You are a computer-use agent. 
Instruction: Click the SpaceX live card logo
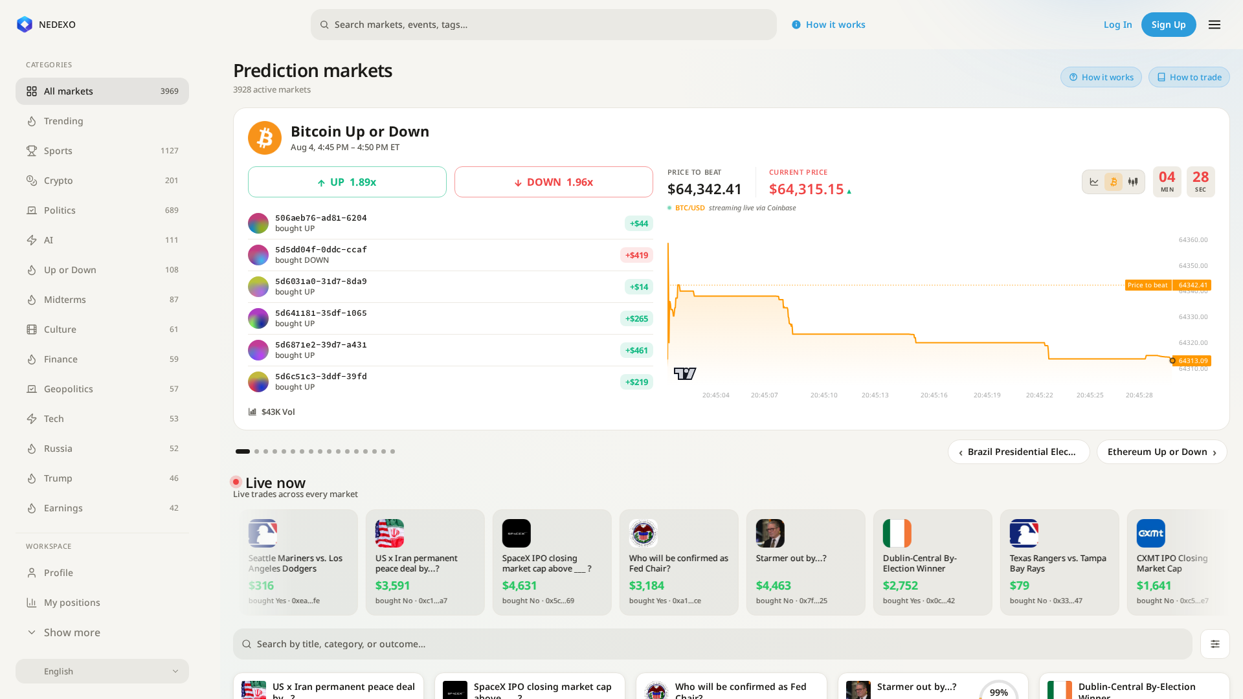517,533
